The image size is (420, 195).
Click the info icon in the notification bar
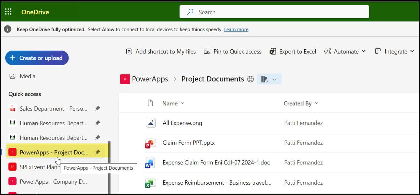pos(8,29)
